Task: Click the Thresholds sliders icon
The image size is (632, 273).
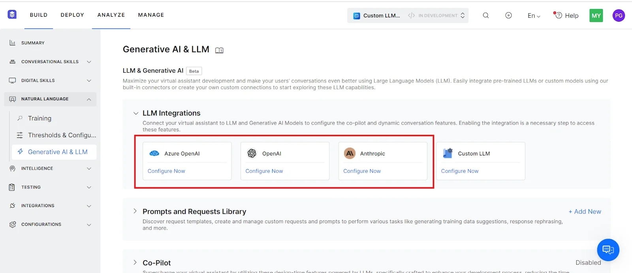Action: (20, 135)
